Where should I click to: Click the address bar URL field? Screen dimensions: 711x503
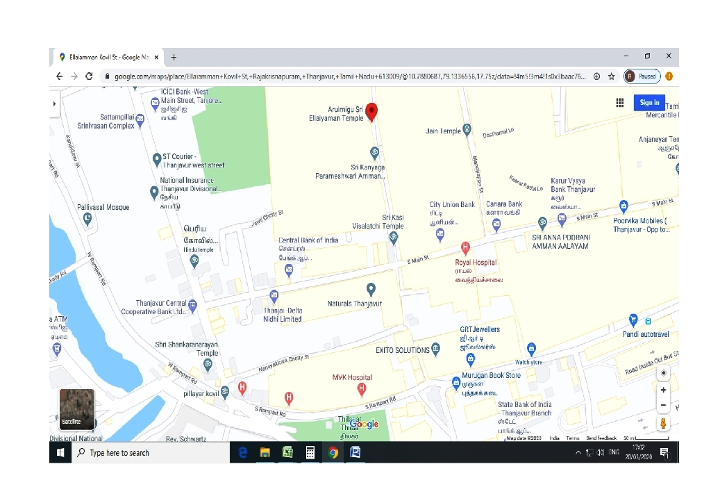347,76
